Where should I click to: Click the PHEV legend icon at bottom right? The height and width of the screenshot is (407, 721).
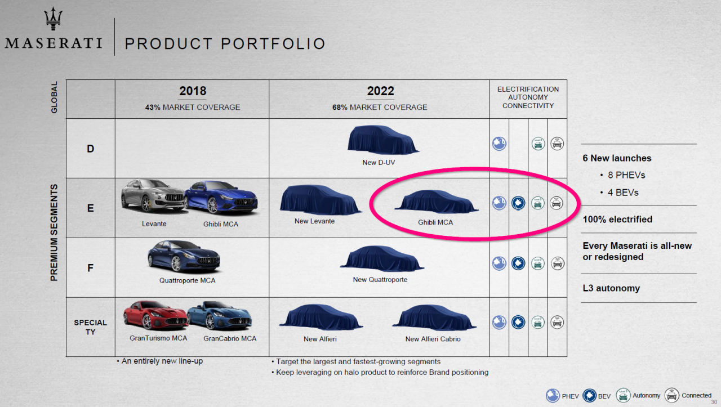pyautogui.click(x=553, y=395)
